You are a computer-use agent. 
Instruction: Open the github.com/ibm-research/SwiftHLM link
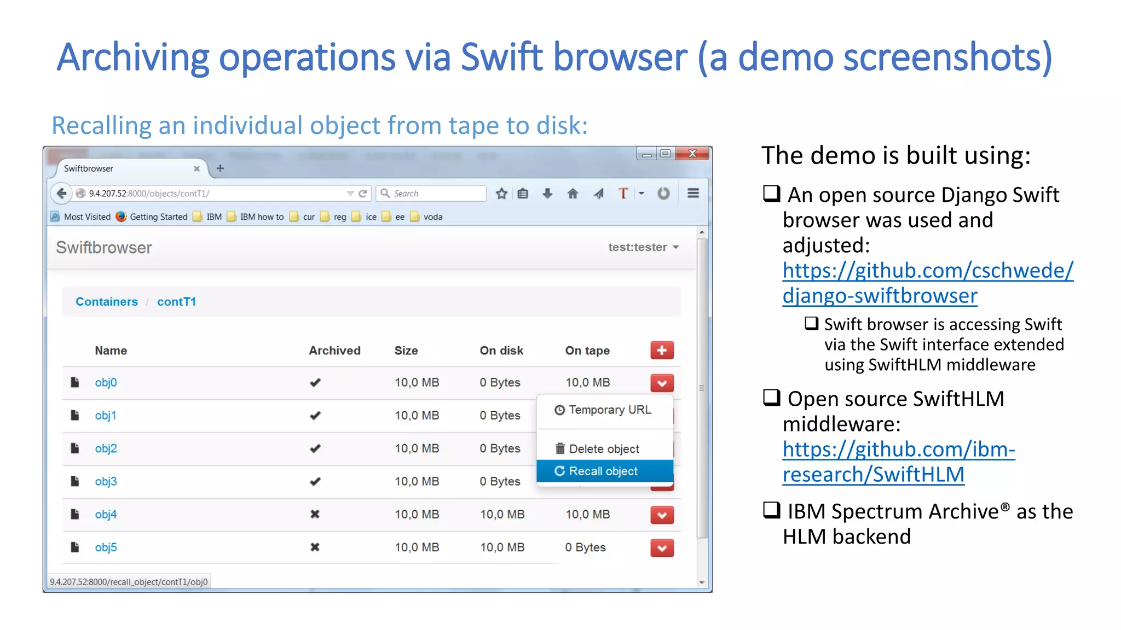pos(899,462)
